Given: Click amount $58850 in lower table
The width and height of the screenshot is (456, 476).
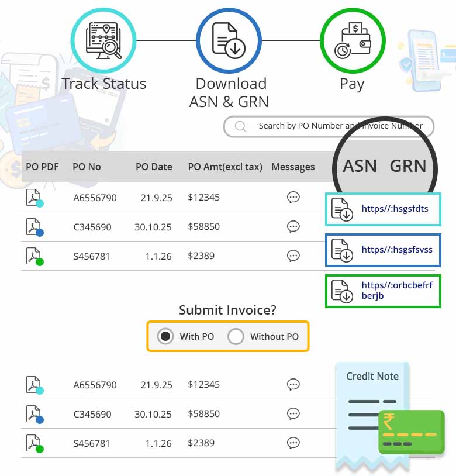Looking at the screenshot, I should [x=203, y=413].
